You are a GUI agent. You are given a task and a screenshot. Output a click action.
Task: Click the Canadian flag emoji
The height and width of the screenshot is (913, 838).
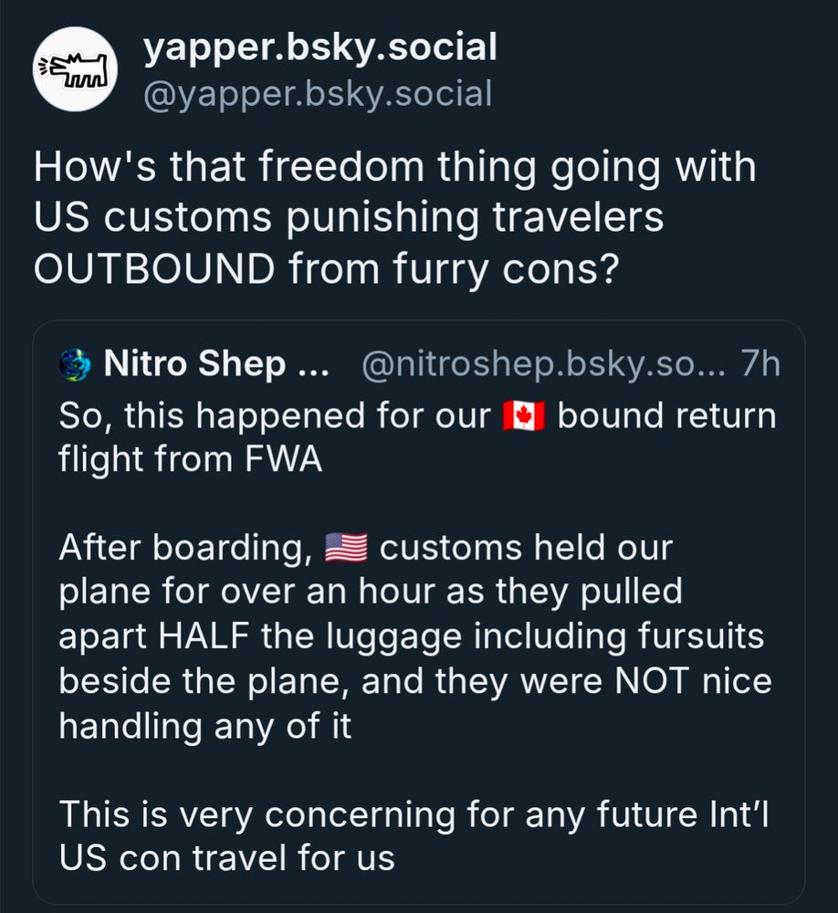tap(524, 415)
